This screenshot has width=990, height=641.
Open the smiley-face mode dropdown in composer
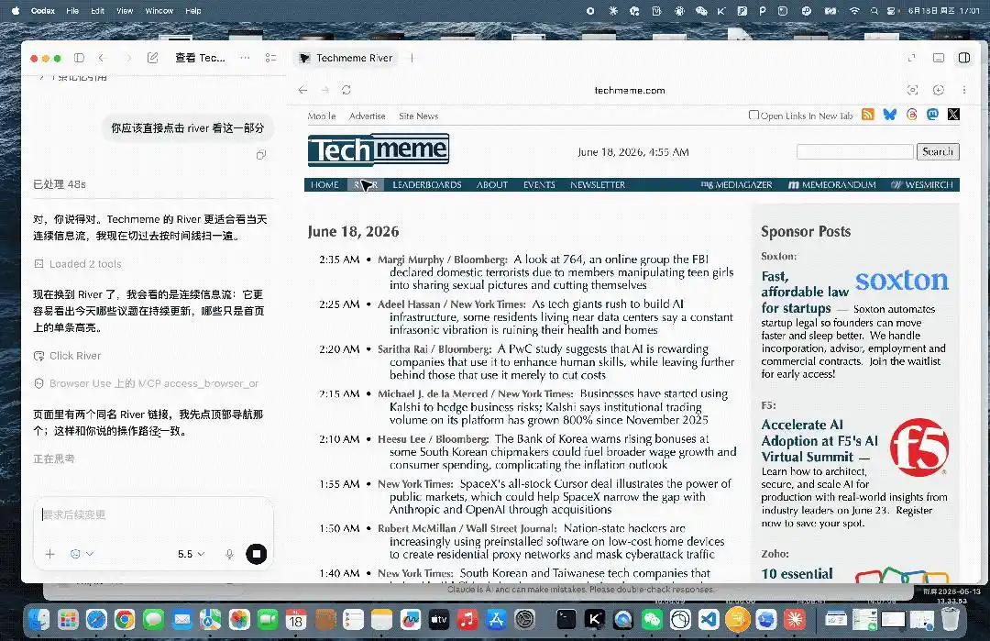coord(82,554)
